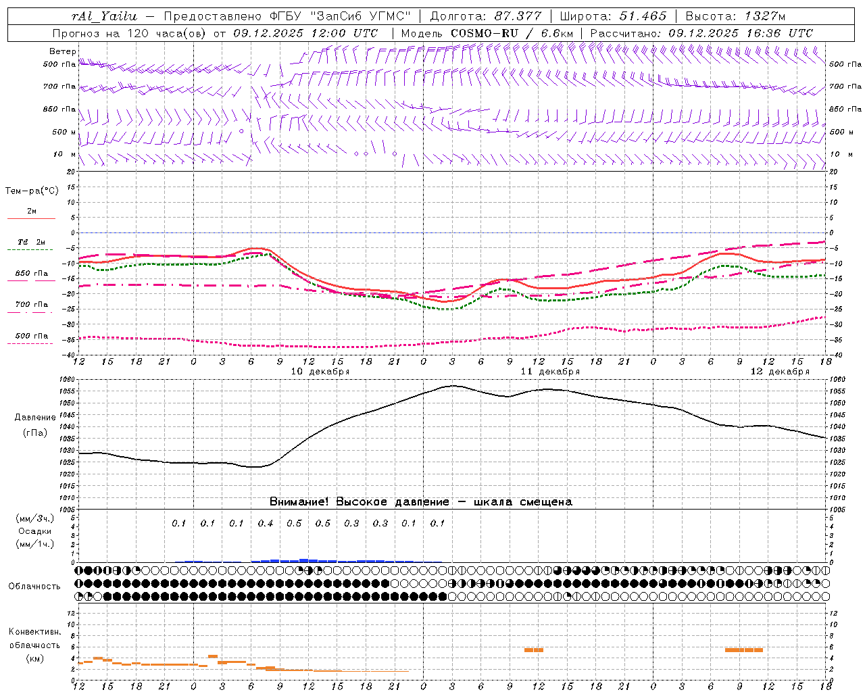Click the 2м temperature legend entry
Viewport: 865px width, 692px height.
[x=32, y=211]
